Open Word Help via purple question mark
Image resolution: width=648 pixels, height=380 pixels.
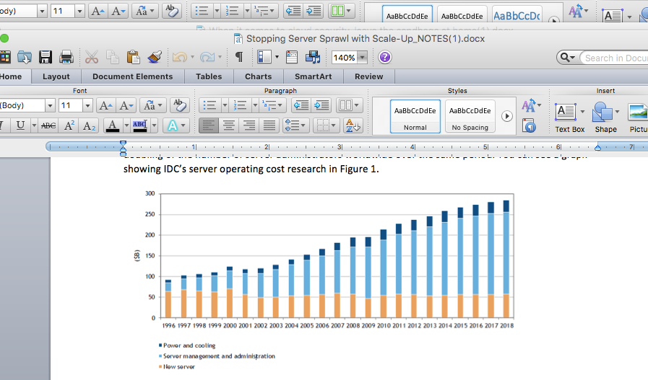point(385,58)
